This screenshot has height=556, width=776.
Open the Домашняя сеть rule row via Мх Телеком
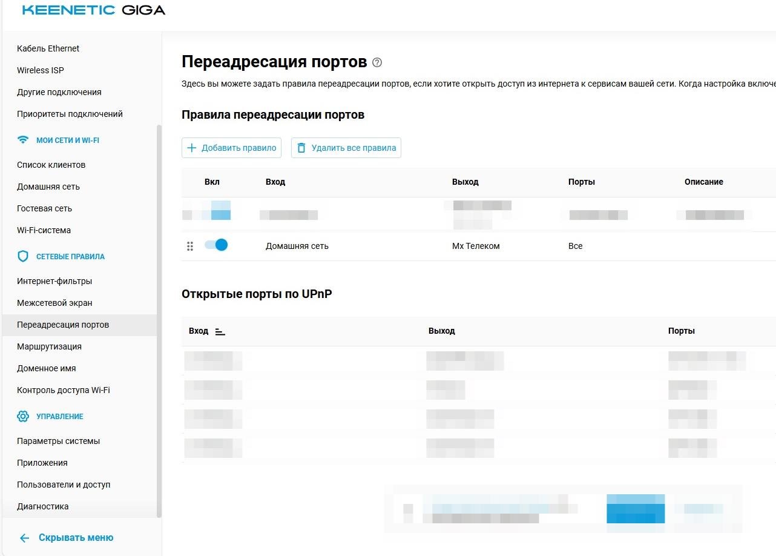(476, 246)
